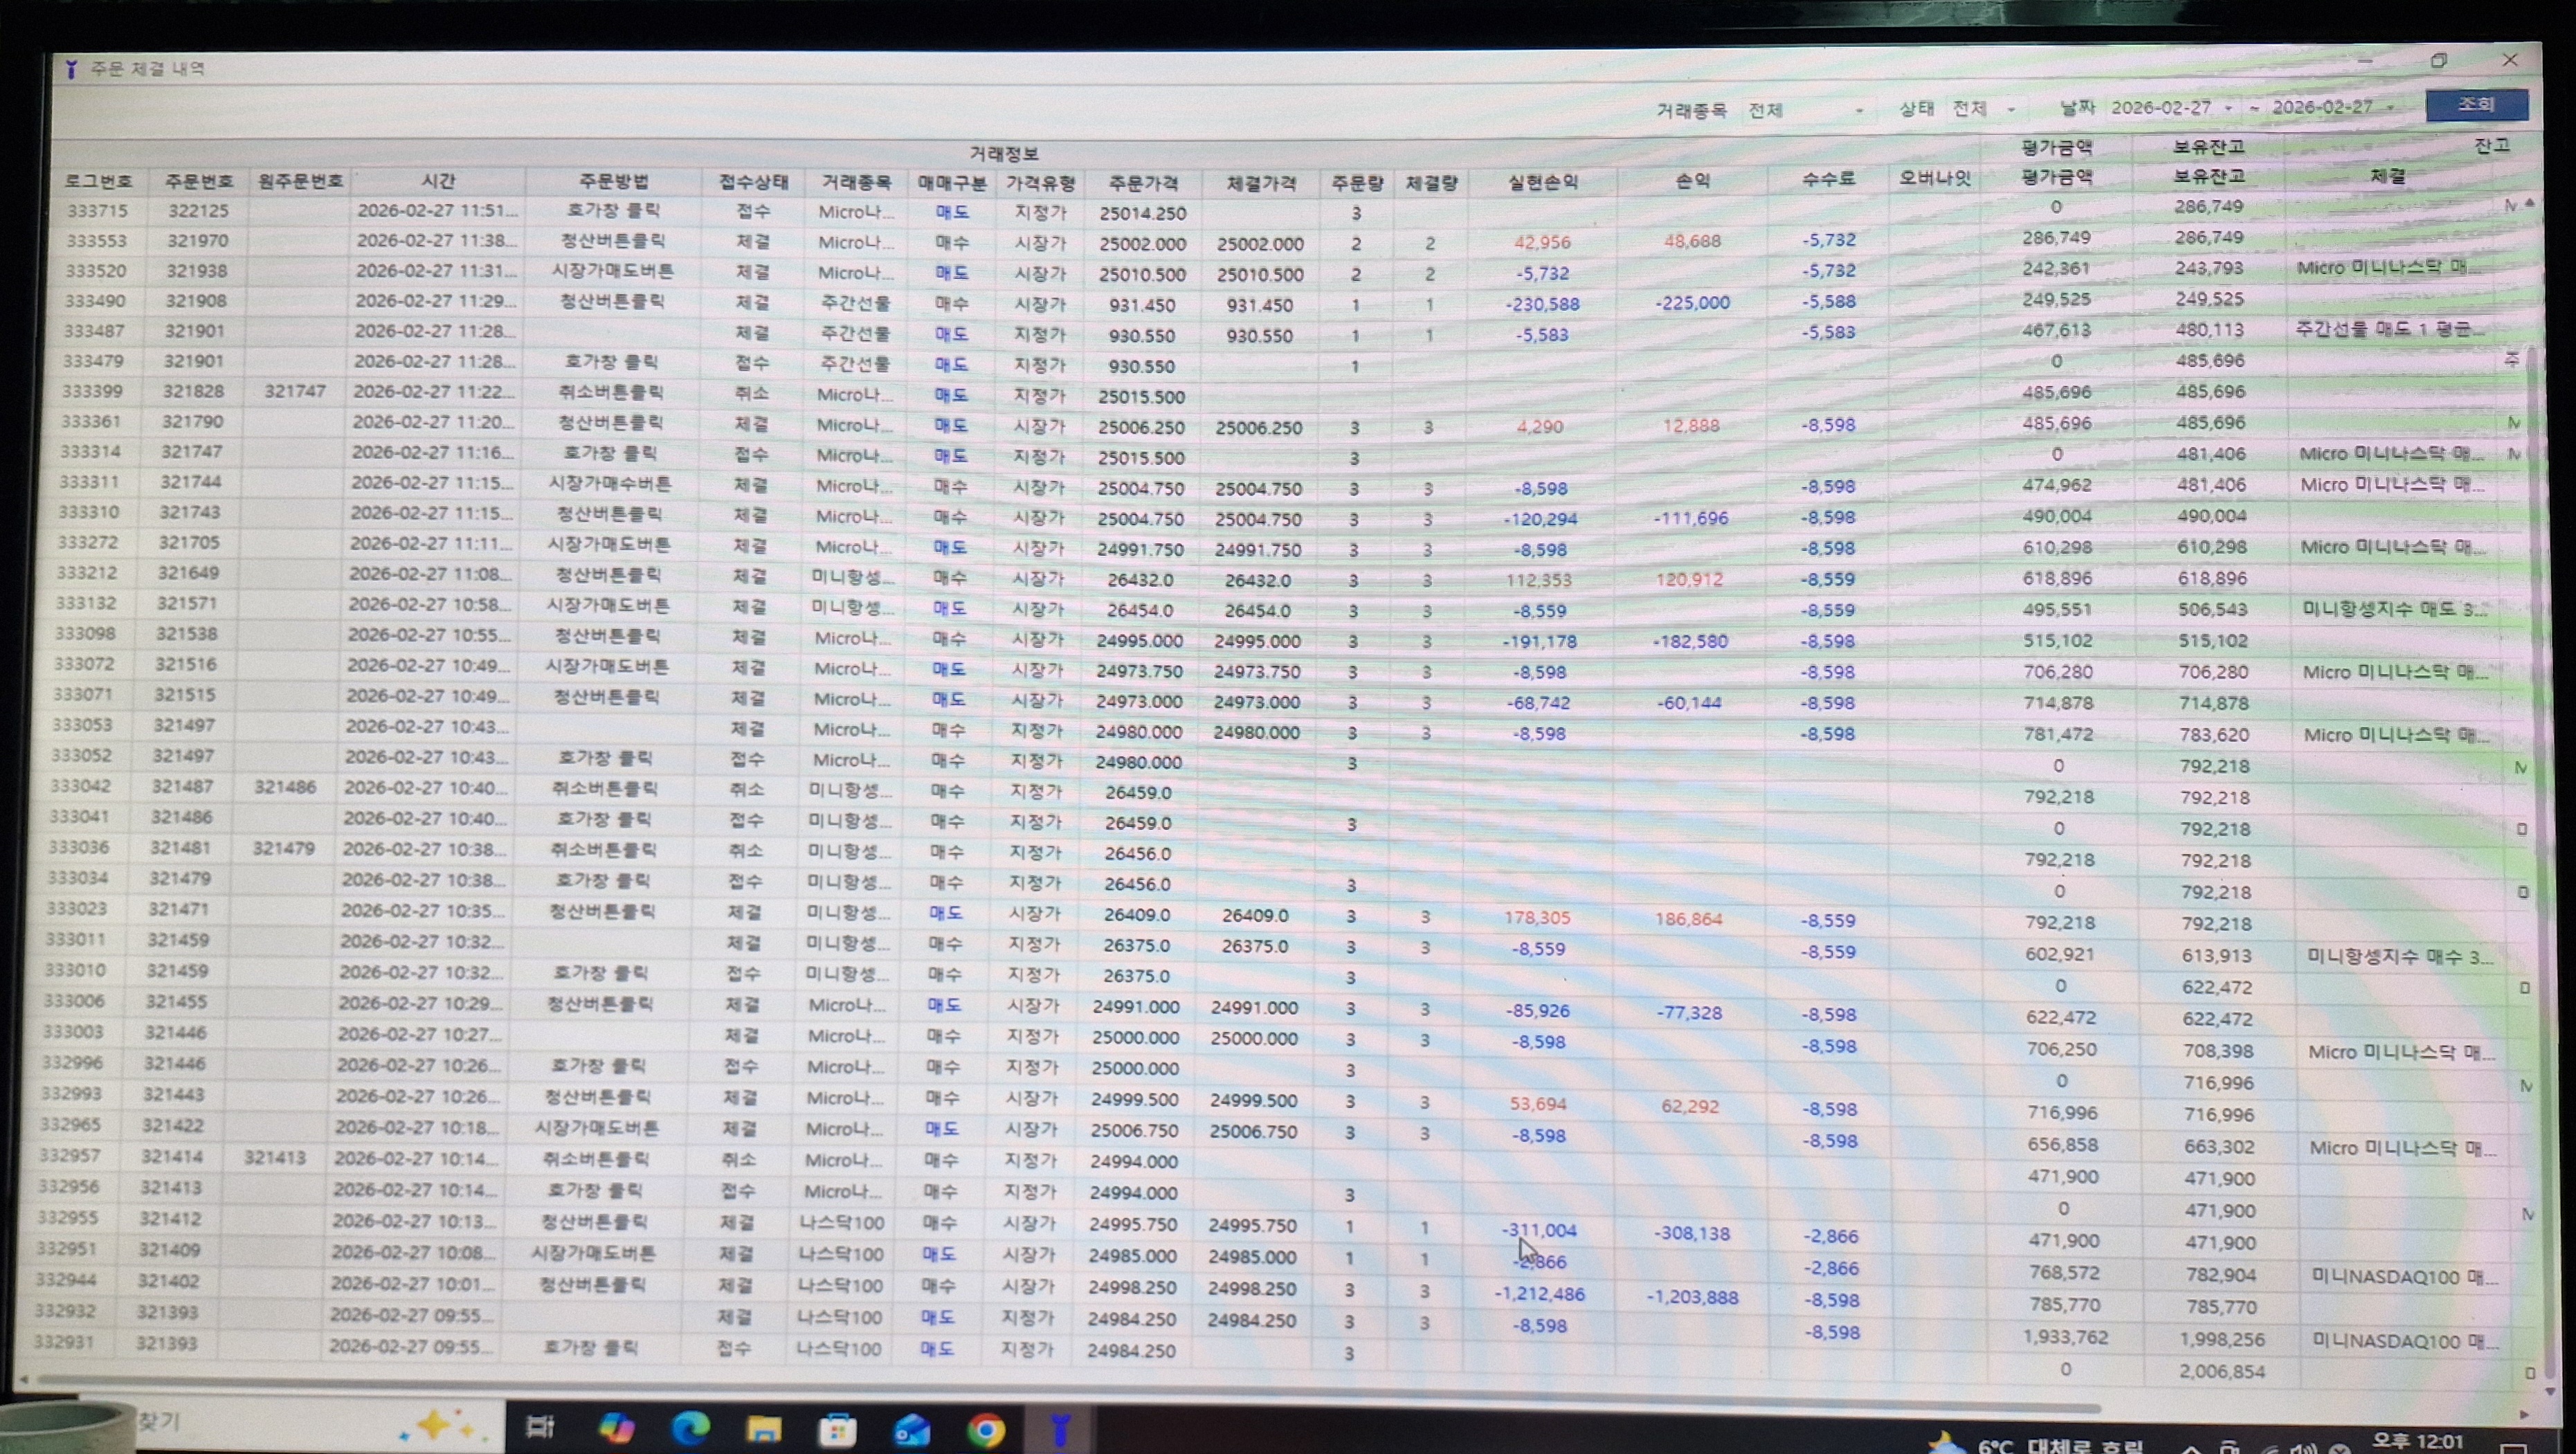Click realized loss value -1,212,486
2576x1454 pixels.
pos(1540,1294)
